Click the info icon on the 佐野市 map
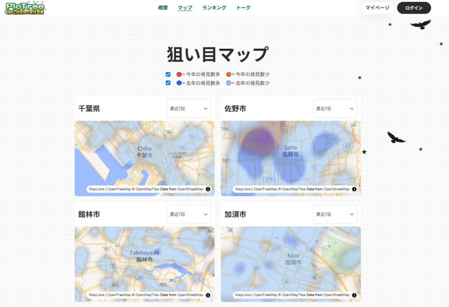449x307 pixels. [x=354, y=189]
